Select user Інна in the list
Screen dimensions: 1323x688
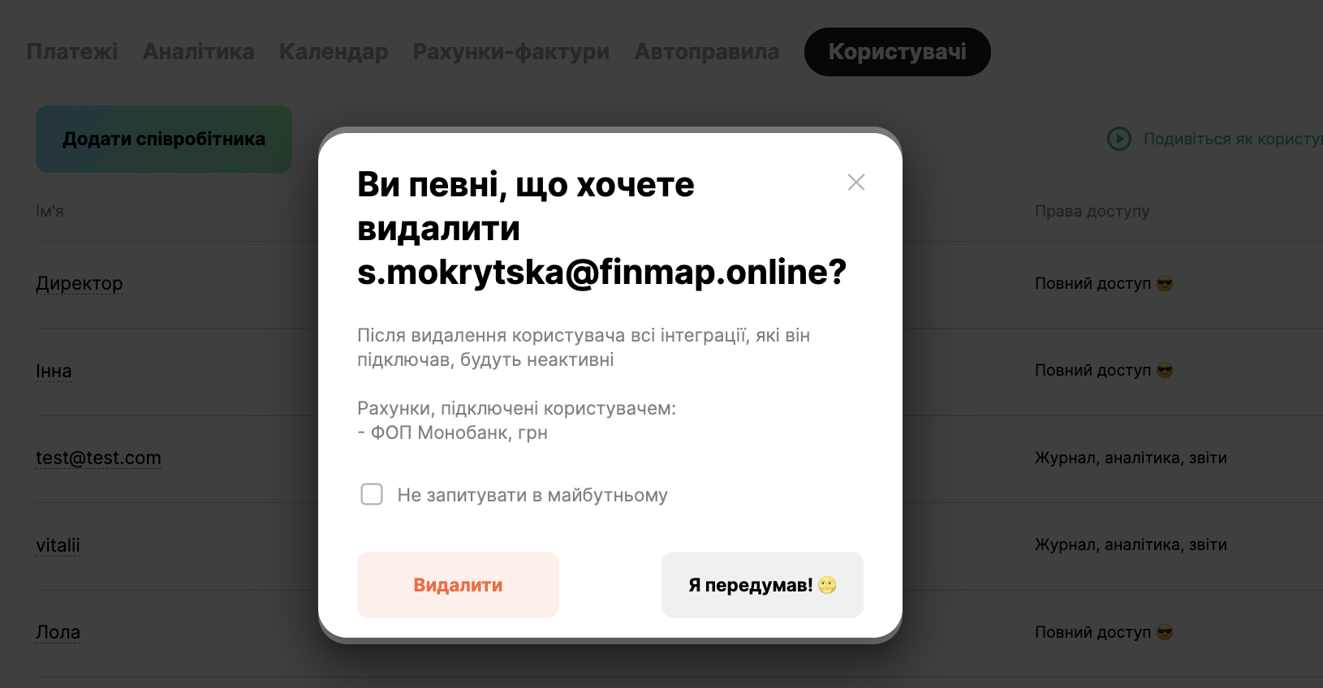click(54, 371)
